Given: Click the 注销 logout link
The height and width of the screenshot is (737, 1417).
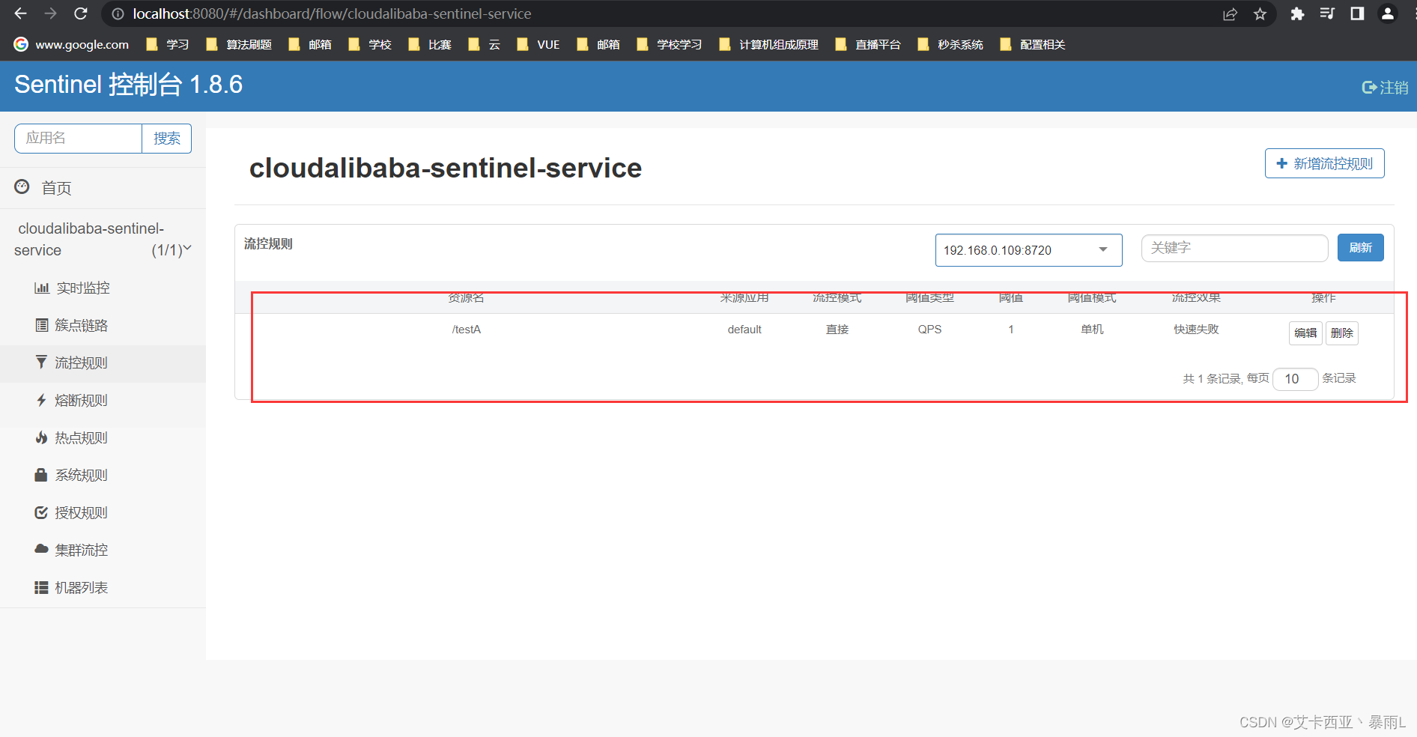Looking at the screenshot, I should coord(1385,88).
